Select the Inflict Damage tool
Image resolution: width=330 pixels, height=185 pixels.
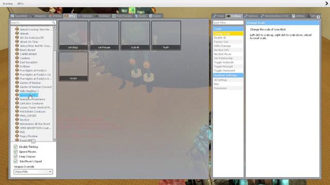(228, 46)
